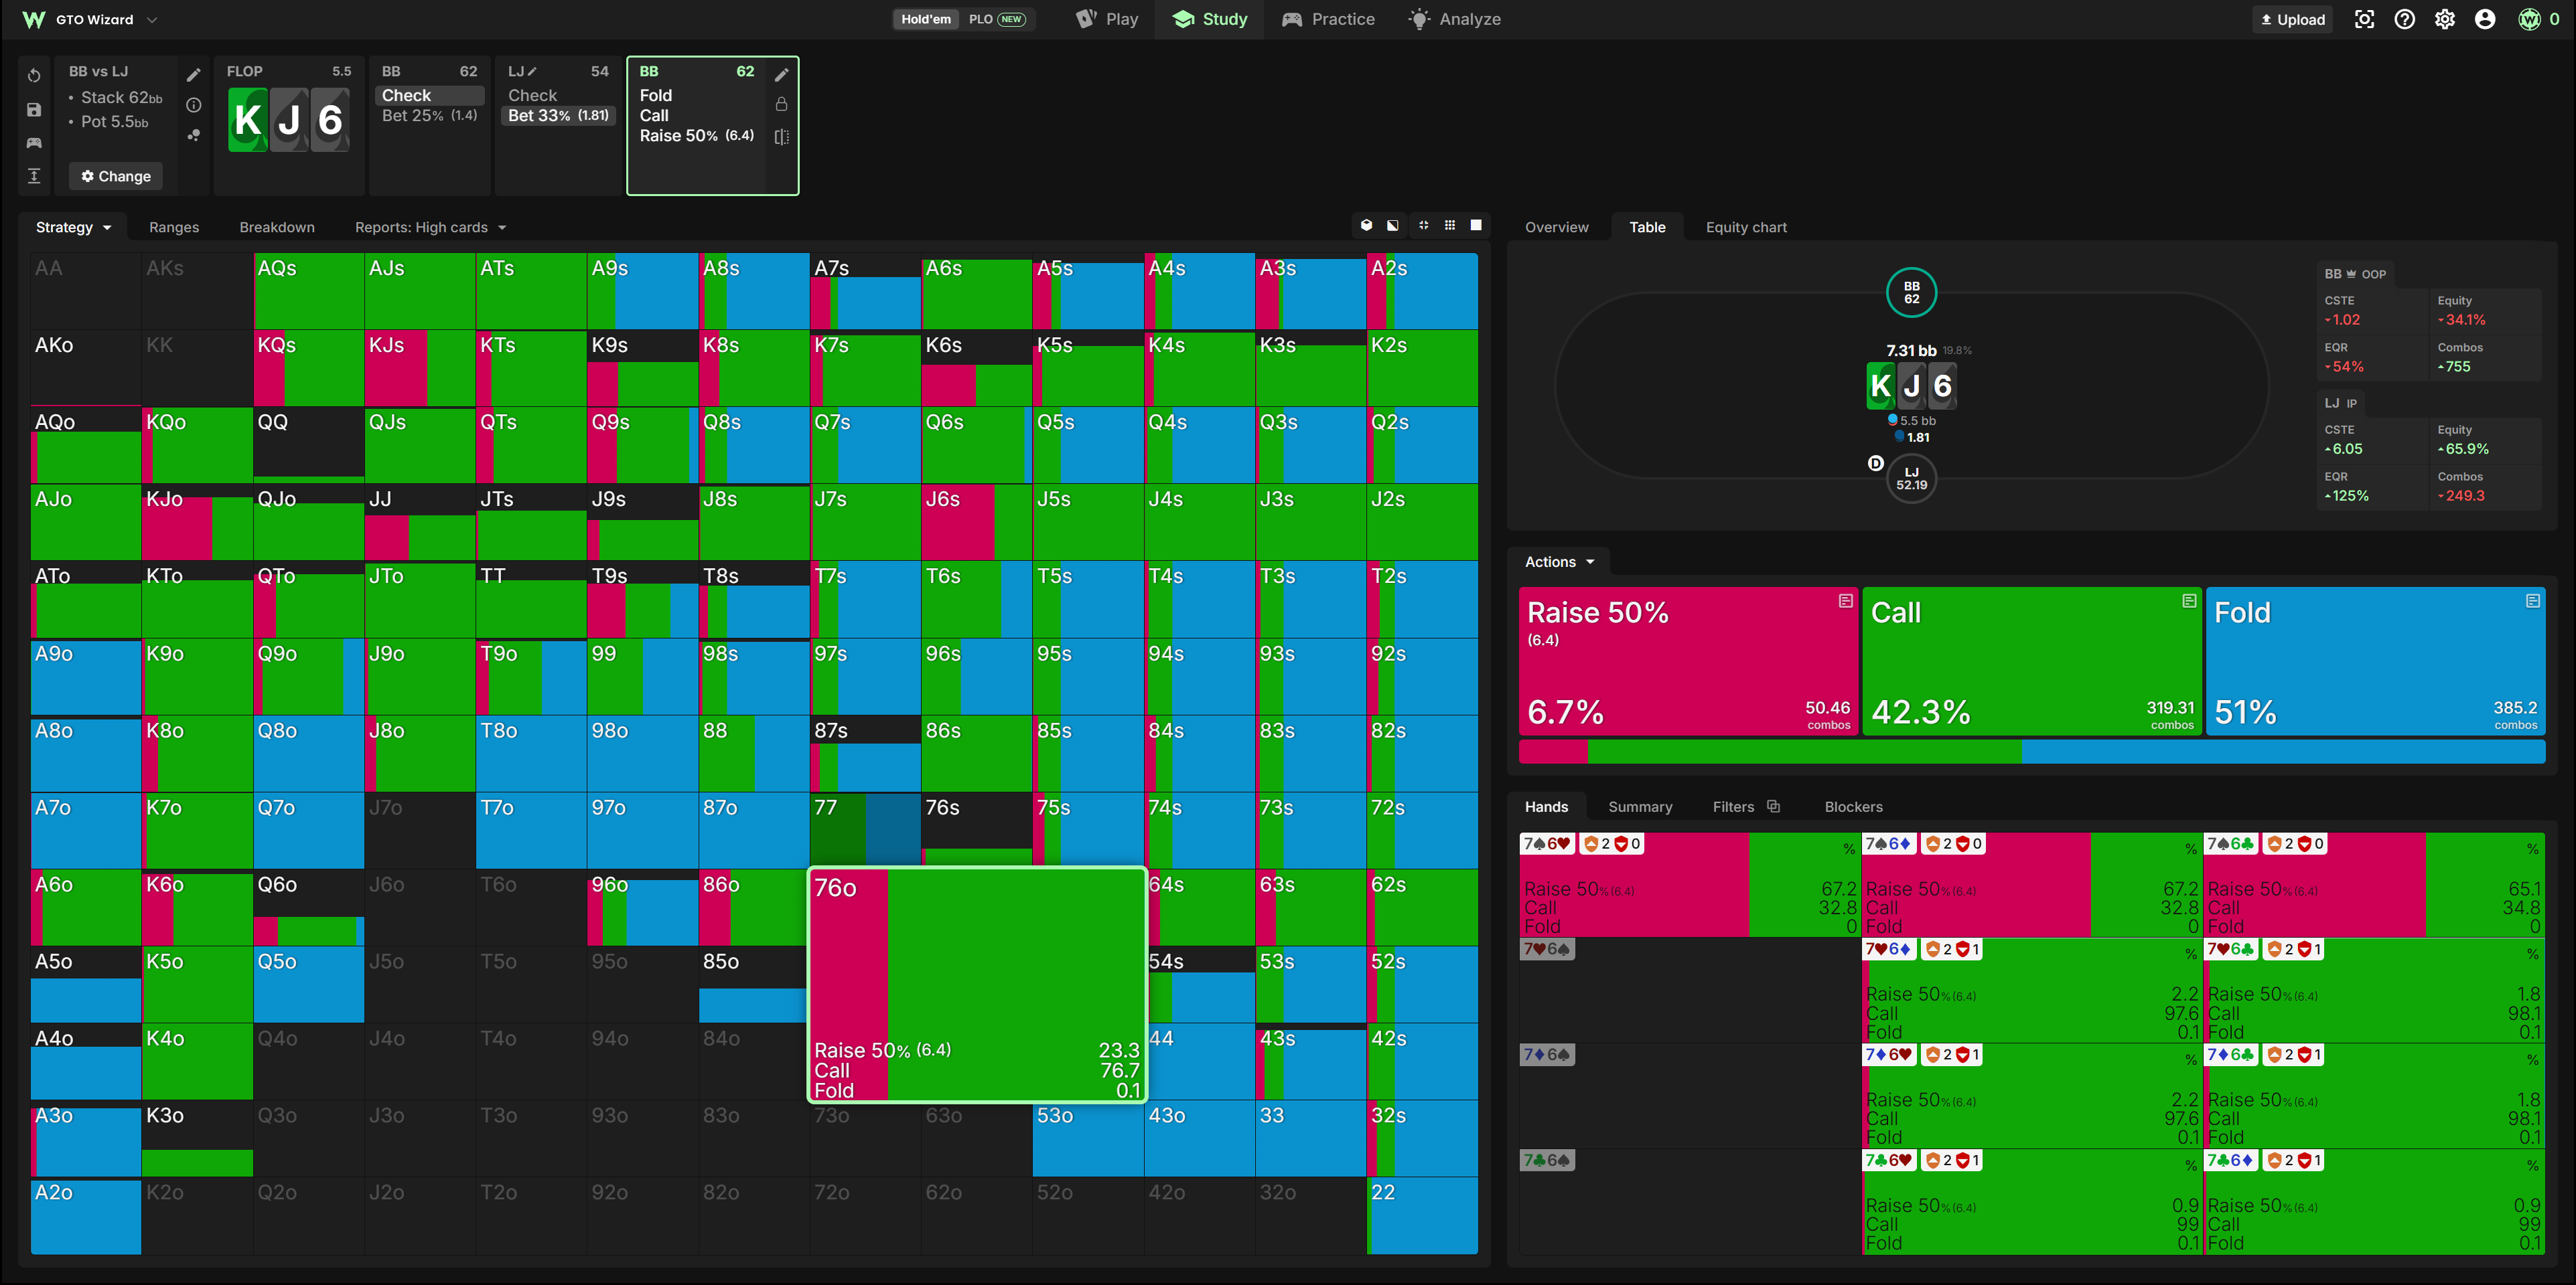Screen dimensions: 2576x1285
Task: Switch to the Equity chart tab
Action: [x=1746, y=227]
